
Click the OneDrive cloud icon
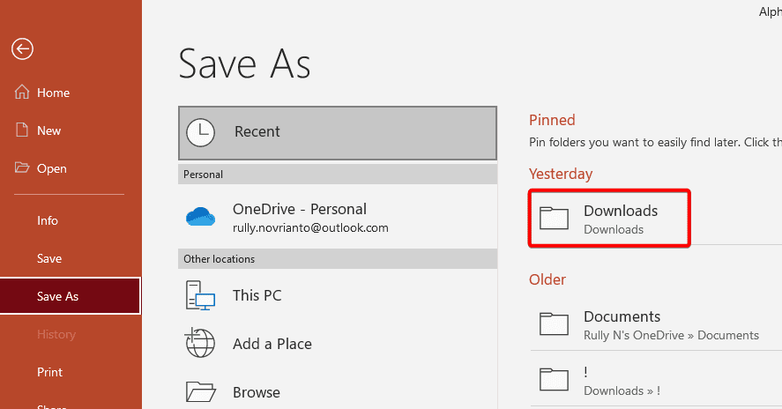tap(200, 217)
